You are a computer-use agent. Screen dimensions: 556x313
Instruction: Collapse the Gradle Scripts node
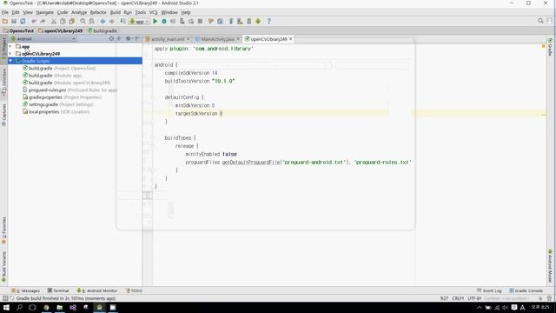tap(10, 61)
